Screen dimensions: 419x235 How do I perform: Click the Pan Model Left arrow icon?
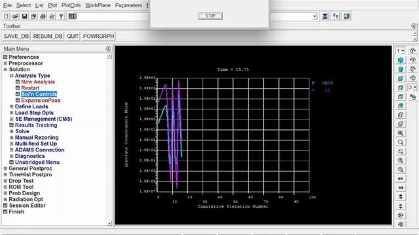[x=400, y=178]
